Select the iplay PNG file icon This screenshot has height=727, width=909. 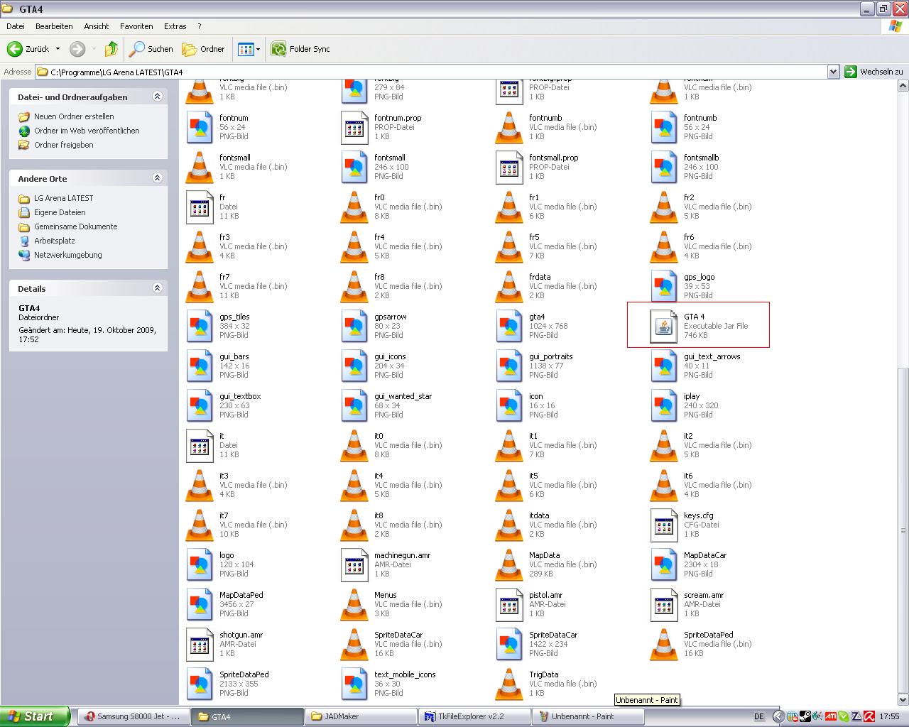(x=664, y=405)
